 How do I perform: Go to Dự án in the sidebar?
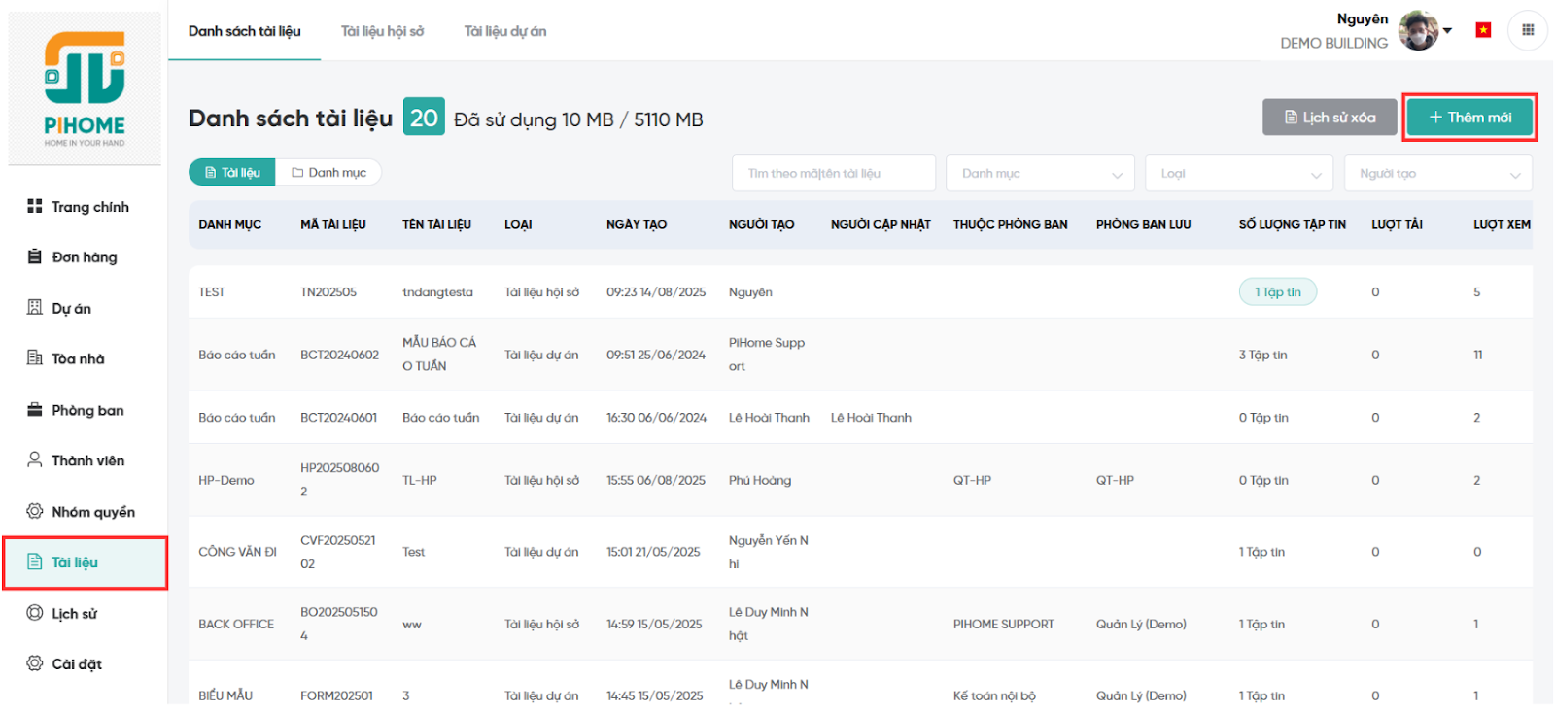click(71, 309)
